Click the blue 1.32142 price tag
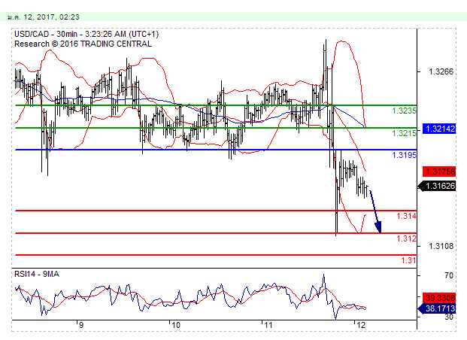 (x=439, y=129)
